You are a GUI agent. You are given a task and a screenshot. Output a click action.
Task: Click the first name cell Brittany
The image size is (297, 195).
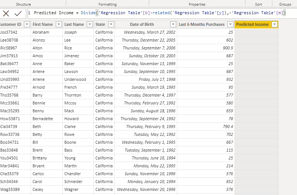[x=40, y=158]
